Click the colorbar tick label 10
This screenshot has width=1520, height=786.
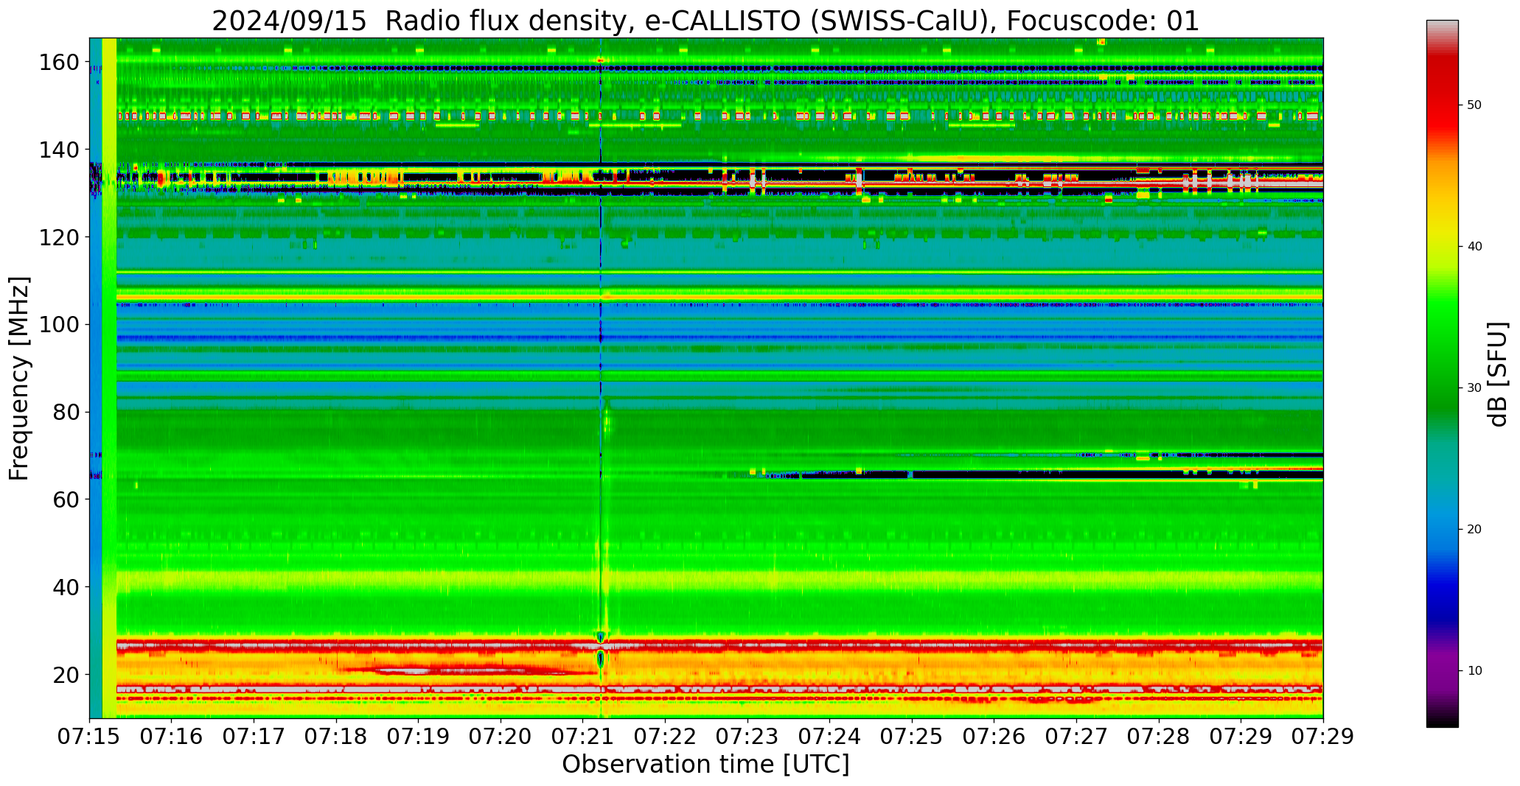point(1474,670)
